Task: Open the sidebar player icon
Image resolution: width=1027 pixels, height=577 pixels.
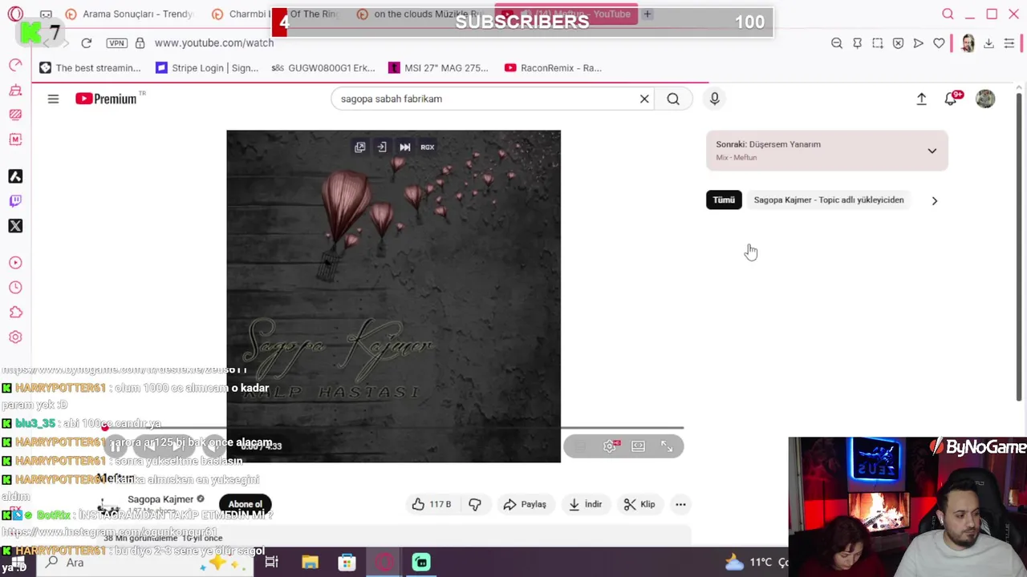Action: click(15, 263)
